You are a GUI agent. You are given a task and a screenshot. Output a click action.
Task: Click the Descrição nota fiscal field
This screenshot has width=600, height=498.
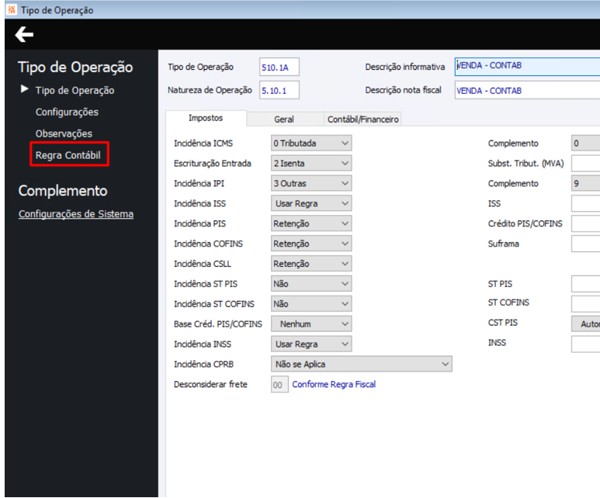tap(527, 91)
